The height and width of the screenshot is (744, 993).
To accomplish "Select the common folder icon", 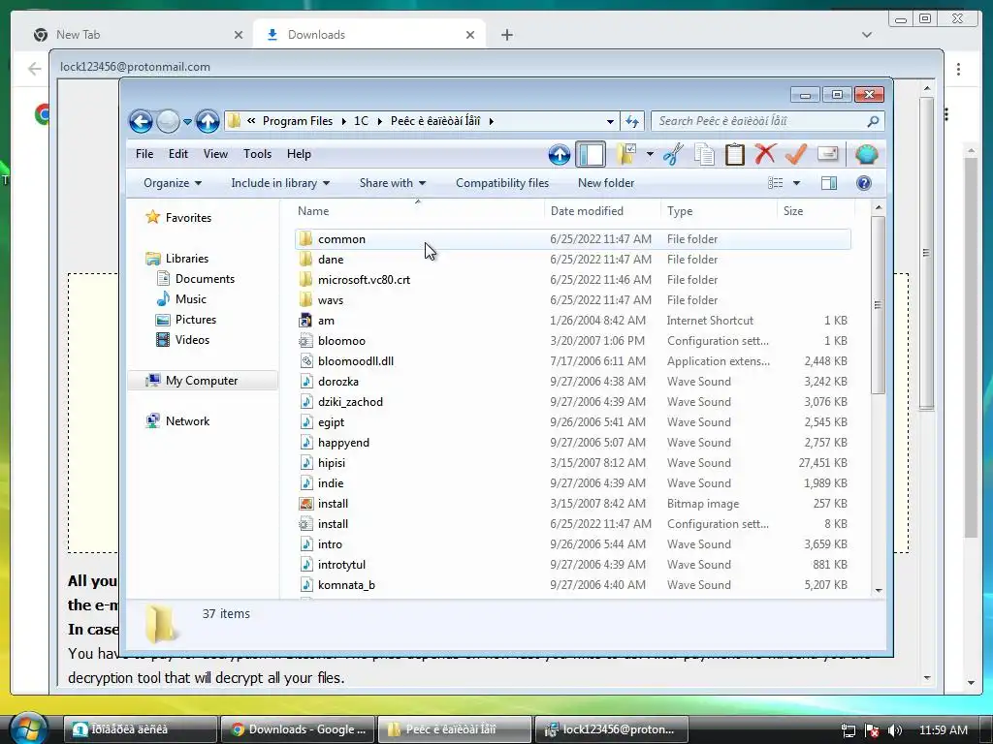I will click(305, 238).
